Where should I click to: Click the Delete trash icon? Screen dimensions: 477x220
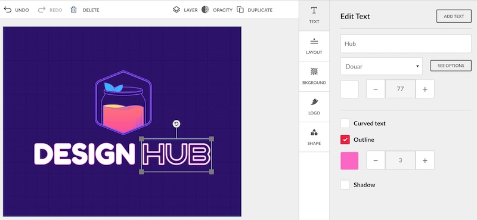coord(73,10)
